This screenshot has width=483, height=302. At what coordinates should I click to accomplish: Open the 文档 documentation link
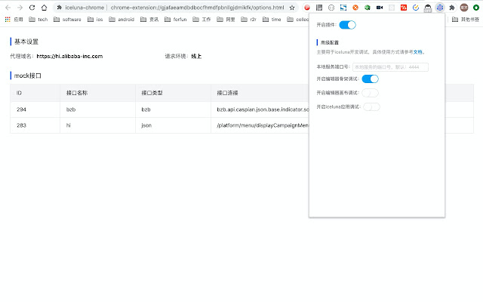[417, 52]
